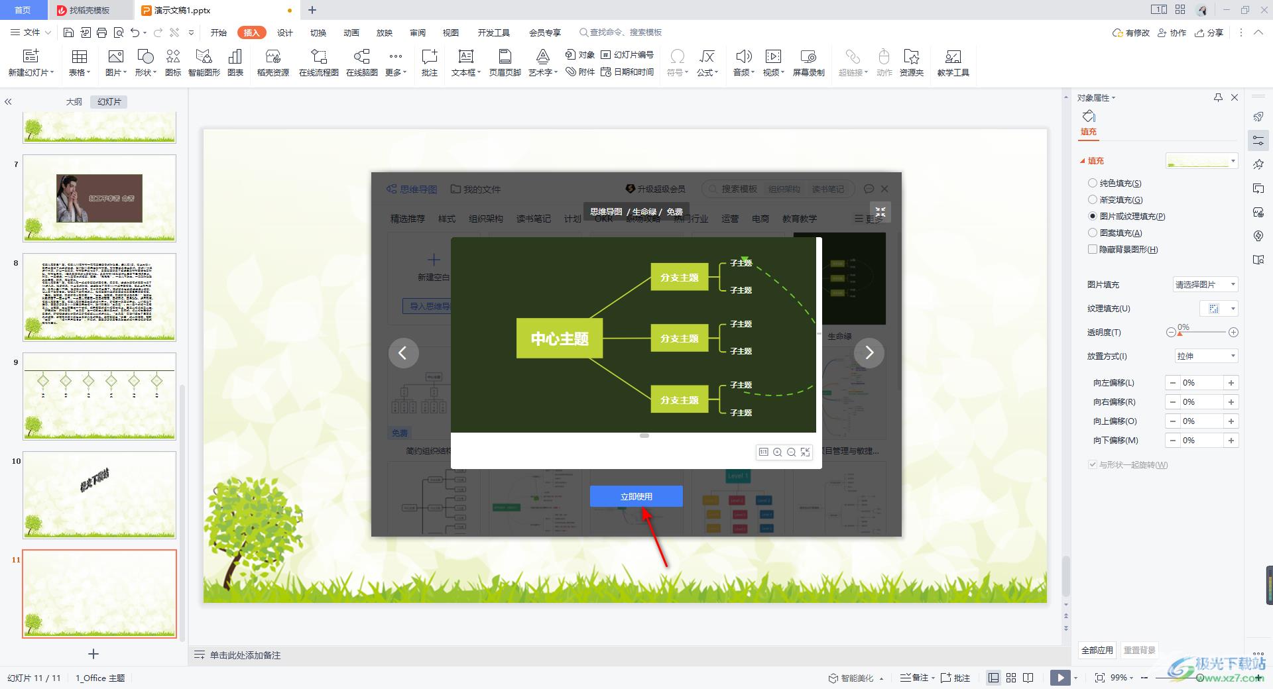Switch to slide sorter view in status bar
Image resolution: width=1273 pixels, height=689 pixels.
1010,678
